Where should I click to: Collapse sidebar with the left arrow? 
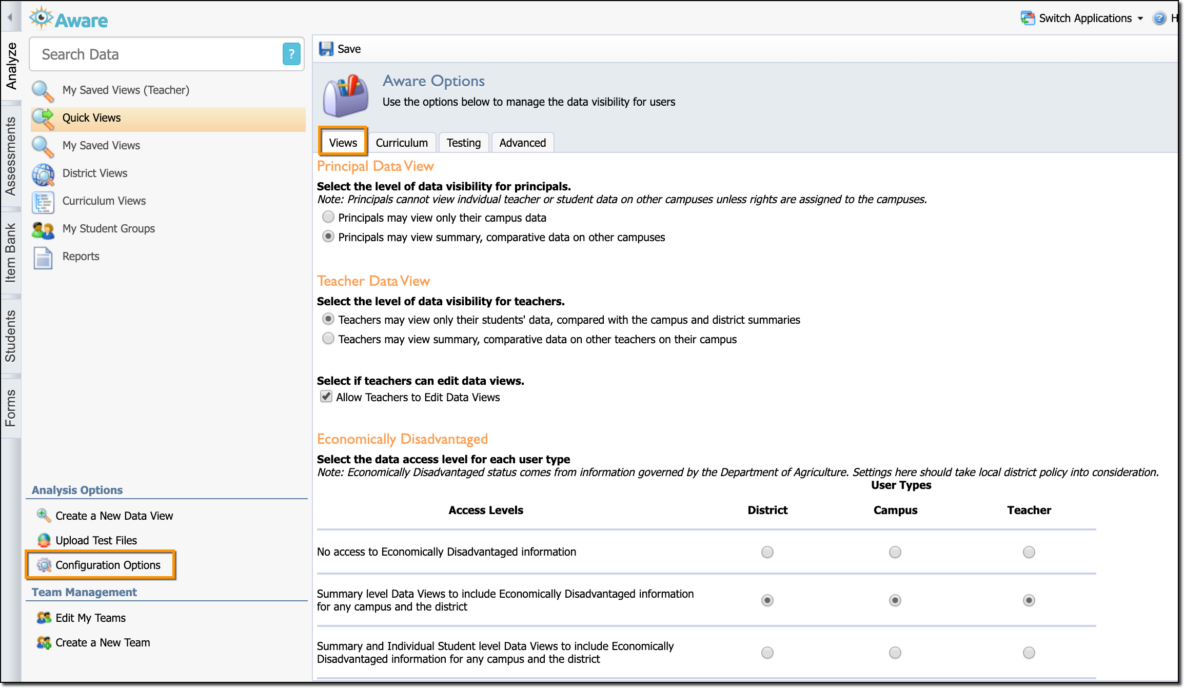[x=10, y=17]
